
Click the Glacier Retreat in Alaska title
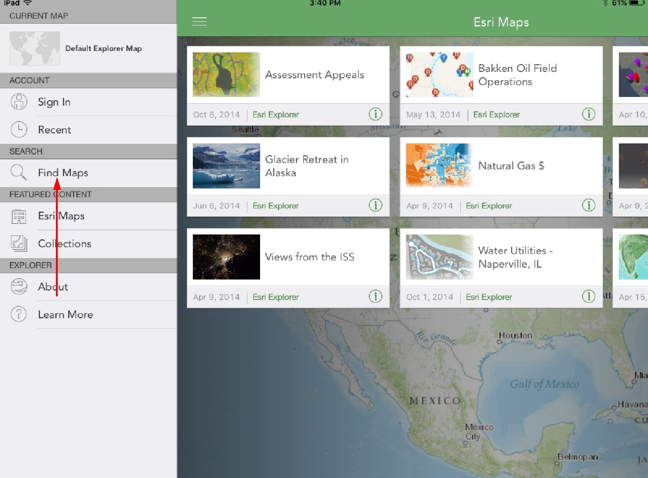tap(307, 166)
